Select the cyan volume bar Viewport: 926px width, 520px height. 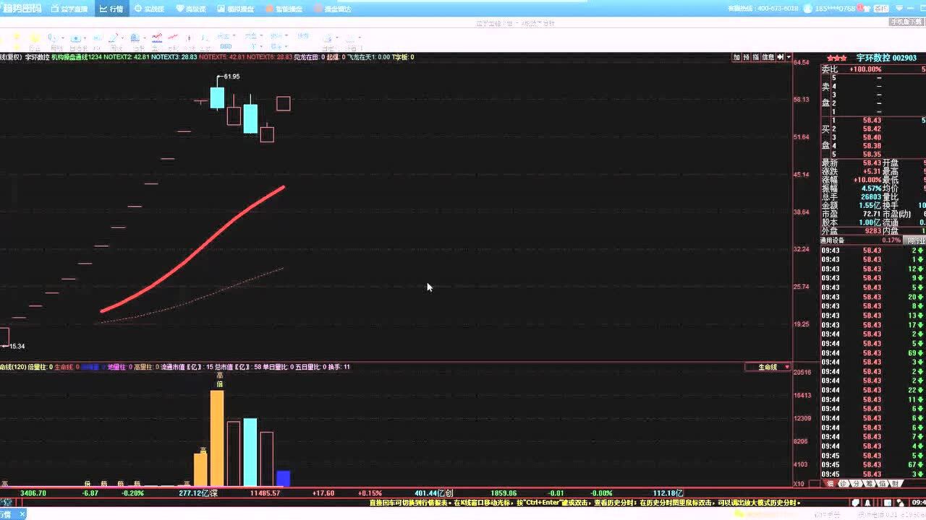click(x=250, y=451)
